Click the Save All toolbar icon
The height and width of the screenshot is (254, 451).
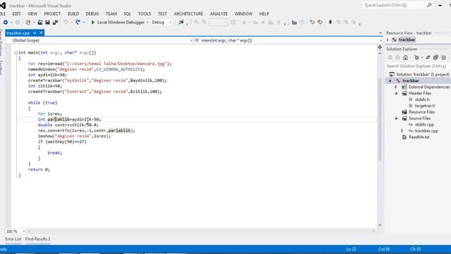[x=55, y=22]
